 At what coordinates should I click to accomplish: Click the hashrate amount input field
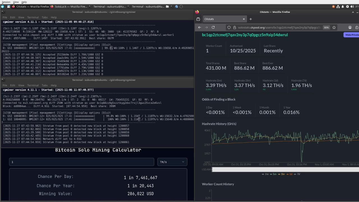tap(82, 162)
